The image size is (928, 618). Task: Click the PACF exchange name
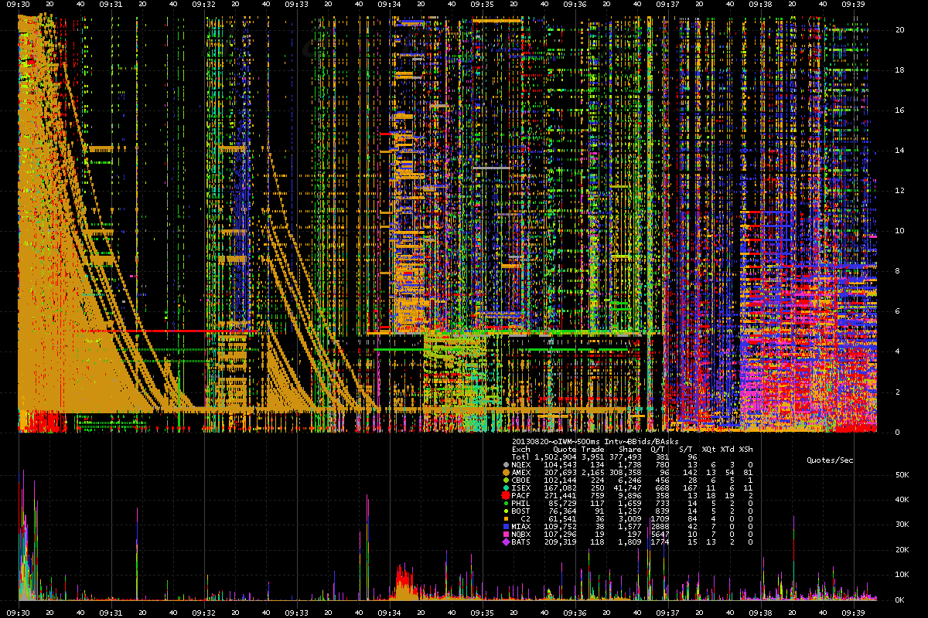point(521,495)
